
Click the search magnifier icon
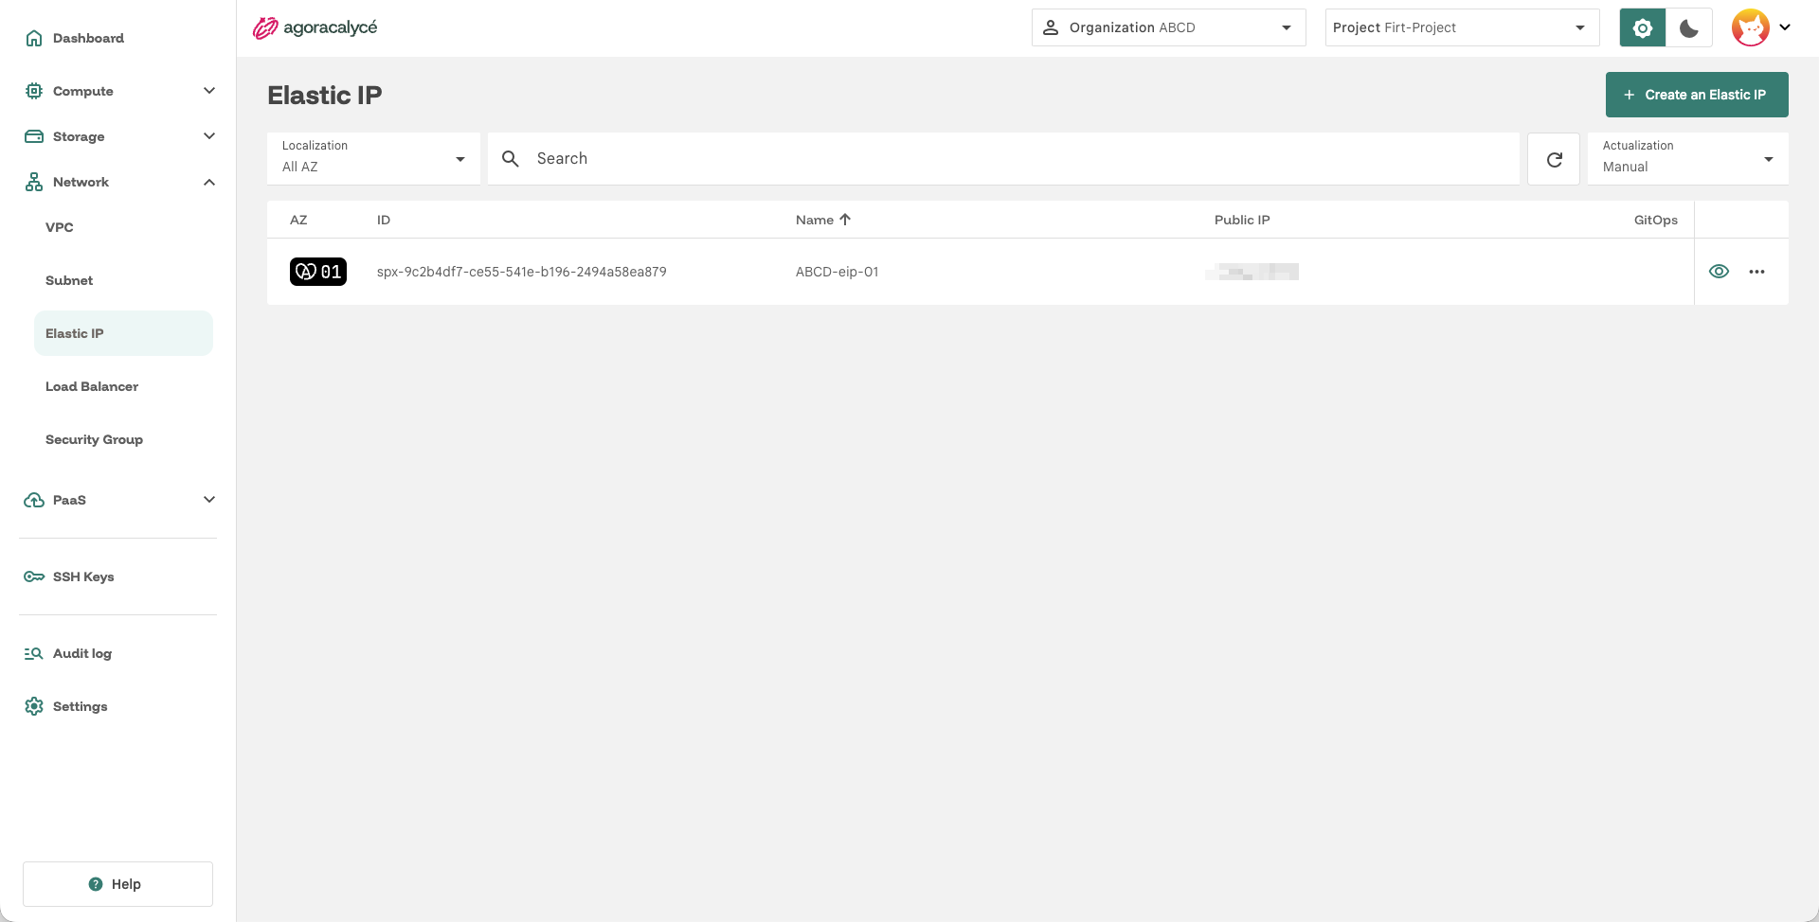point(511,159)
